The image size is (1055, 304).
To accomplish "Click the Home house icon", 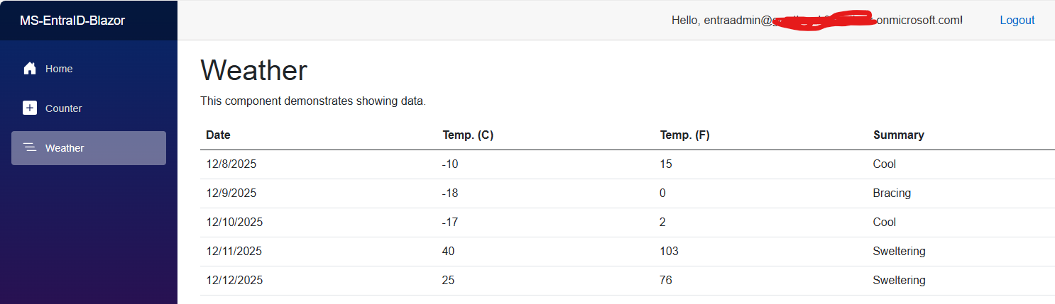I will (x=30, y=69).
